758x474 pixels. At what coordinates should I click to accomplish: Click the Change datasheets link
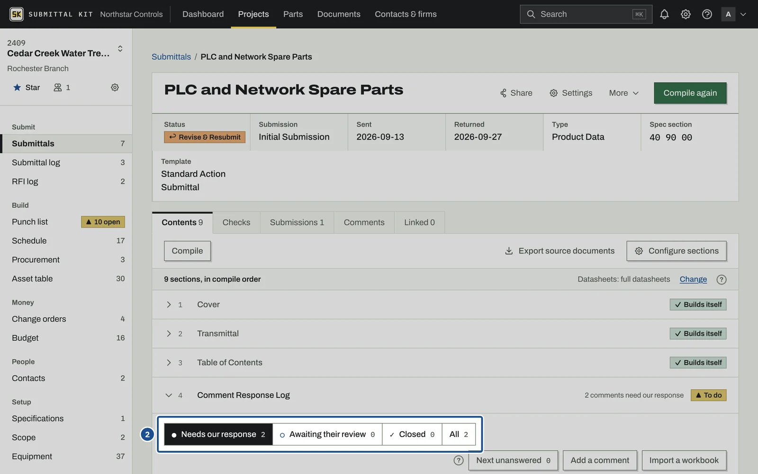(x=693, y=279)
